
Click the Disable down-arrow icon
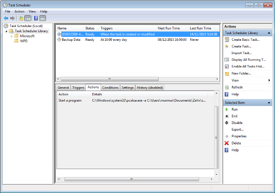[227, 123]
